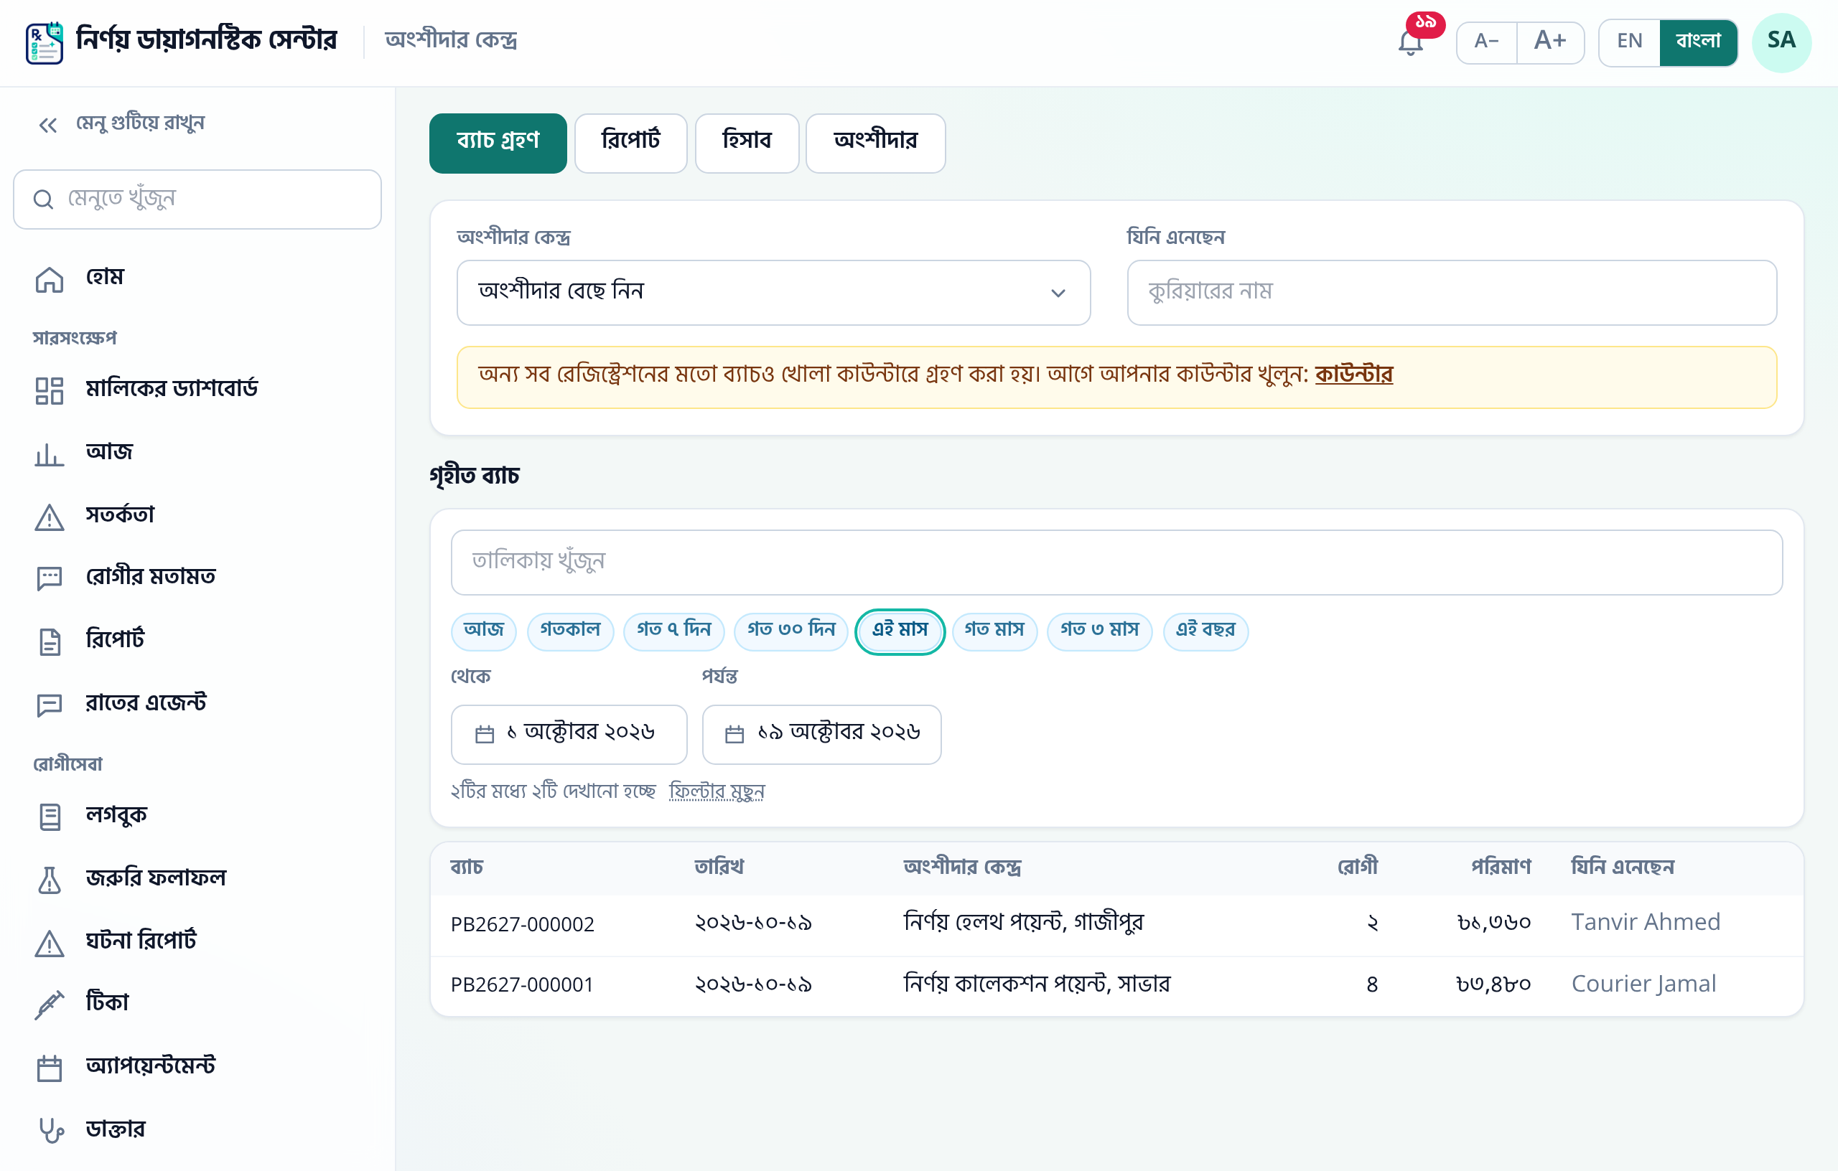Filter batches by গত ৭ দিন chip

[x=673, y=631]
